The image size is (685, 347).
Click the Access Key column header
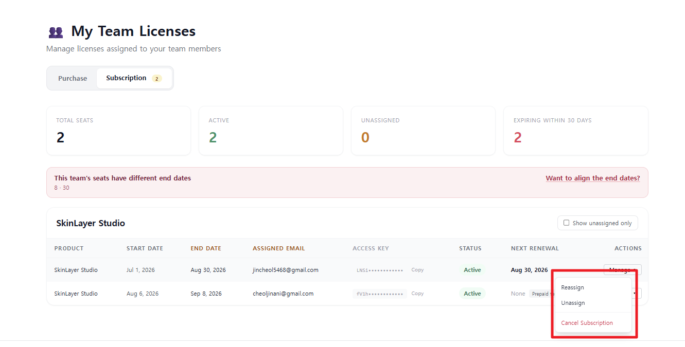coord(371,248)
